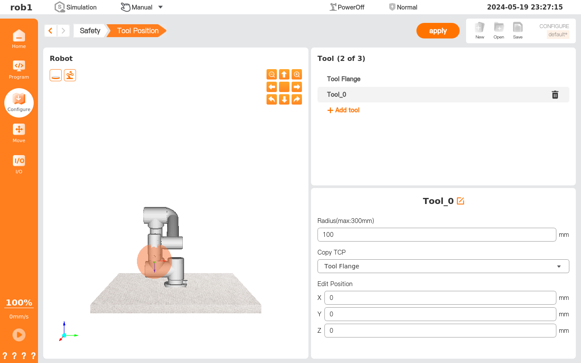Click the zoom out magnifier icon

click(272, 74)
